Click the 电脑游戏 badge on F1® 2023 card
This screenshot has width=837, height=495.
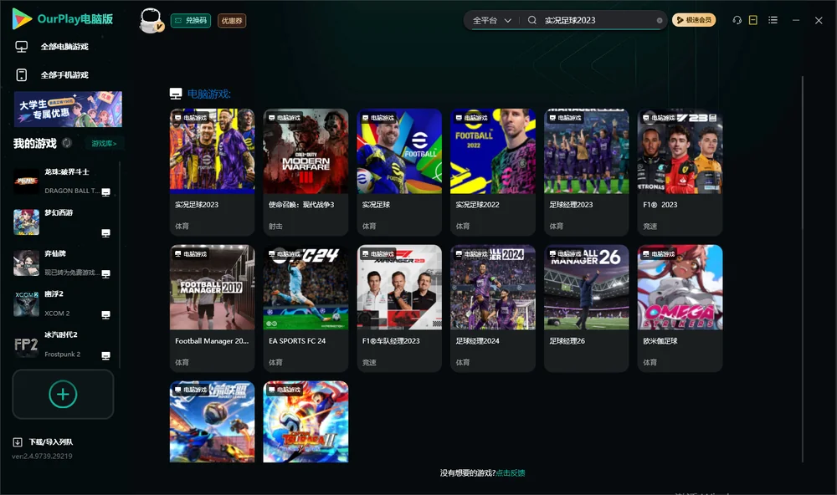659,117
